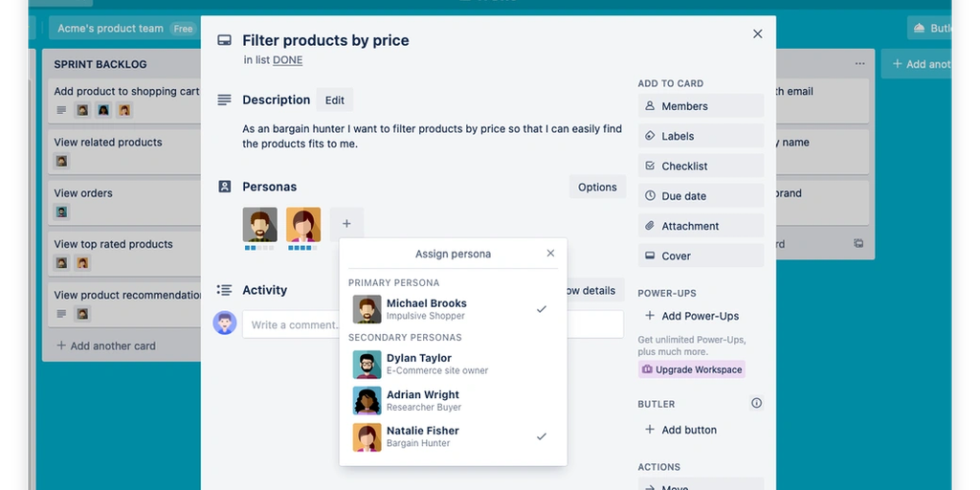Toggle Natalie Fisher persona assignment
This screenshot has height=490, width=980.
pyautogui.click(x=450, y=436)
